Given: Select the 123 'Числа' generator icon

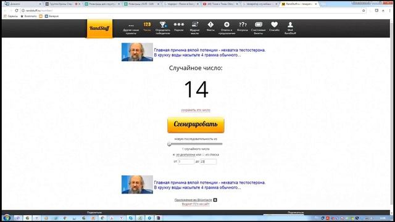Looking at the screenshot, I should pyautogui.click(x=147, y=27).
